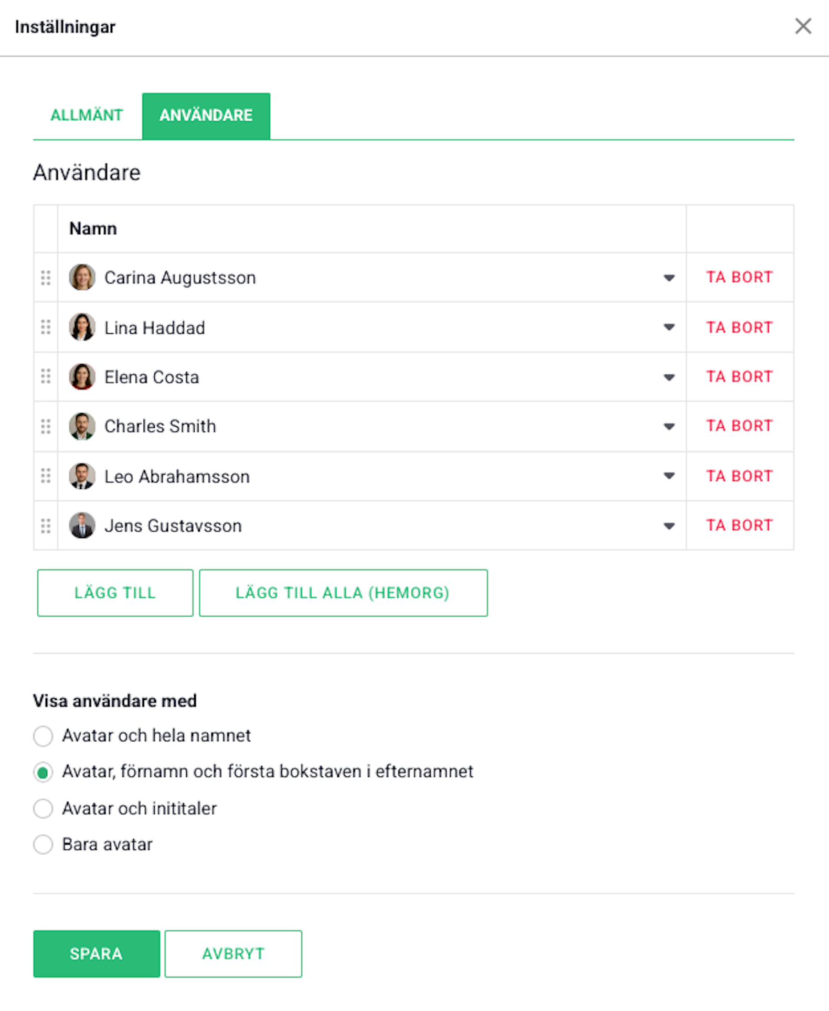Choose the Avatar och inititaler radio button
This screenshot has height=1011, width=829.
pyautogui.click(x=43, y=808)
